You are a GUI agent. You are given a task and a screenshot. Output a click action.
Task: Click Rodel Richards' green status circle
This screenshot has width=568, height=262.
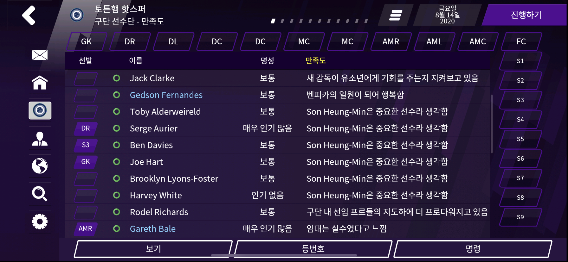[x=117, y=212]
